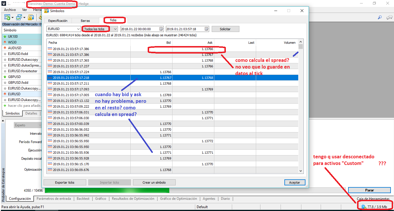Click the tick list scrollbar down arrow
394x211 pixels.
(x=301, y=171)
